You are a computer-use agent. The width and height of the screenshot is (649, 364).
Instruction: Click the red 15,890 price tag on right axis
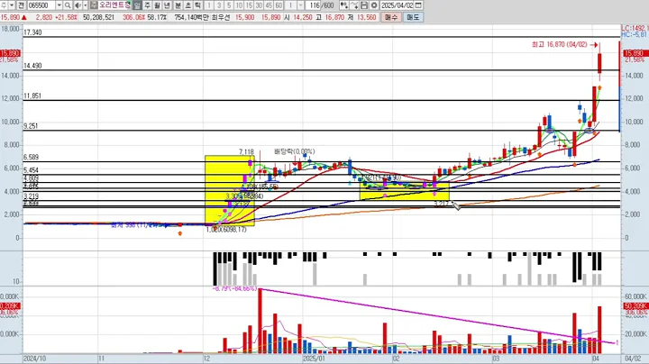pyautogui.click(x=635, y=53)
